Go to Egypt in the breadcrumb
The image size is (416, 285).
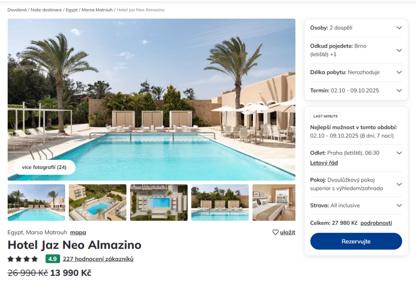[71, 10]
